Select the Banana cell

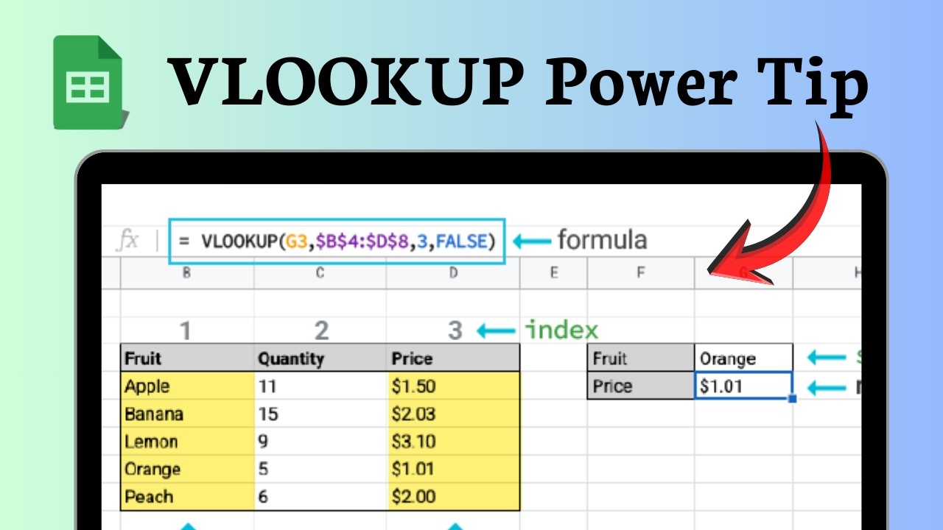[x=187, y=414]
